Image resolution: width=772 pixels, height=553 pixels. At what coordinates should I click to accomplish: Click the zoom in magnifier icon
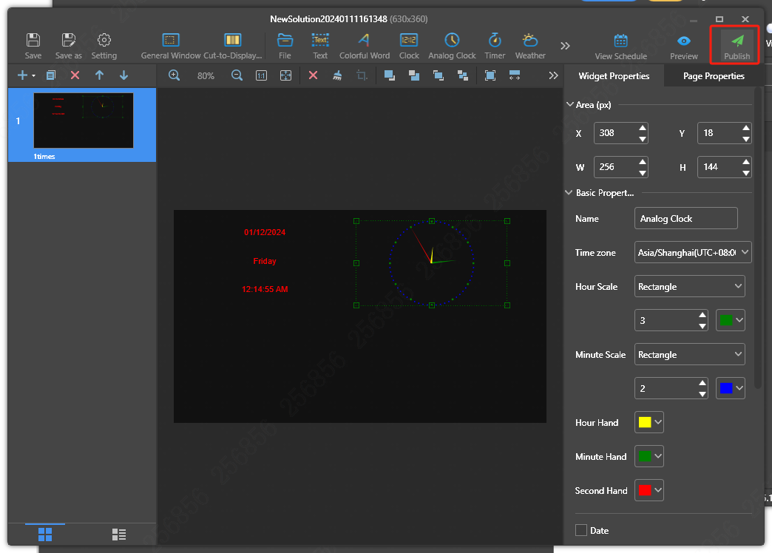tap(175, 75)
